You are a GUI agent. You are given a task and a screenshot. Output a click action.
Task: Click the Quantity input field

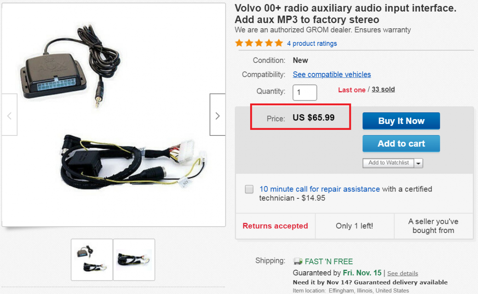click(x=305, y=93)
